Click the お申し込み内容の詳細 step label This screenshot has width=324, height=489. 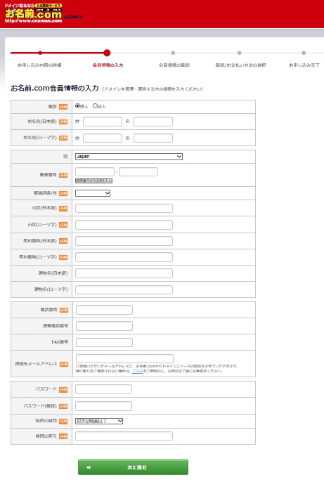click(39, 65)
